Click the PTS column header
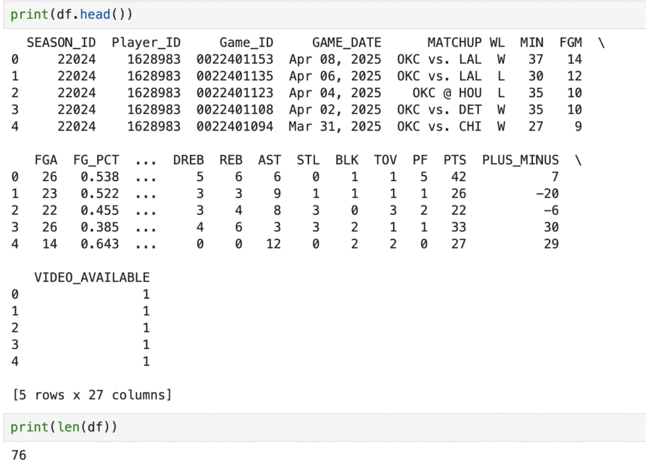 pyautogui.click(x=455, y=160)
